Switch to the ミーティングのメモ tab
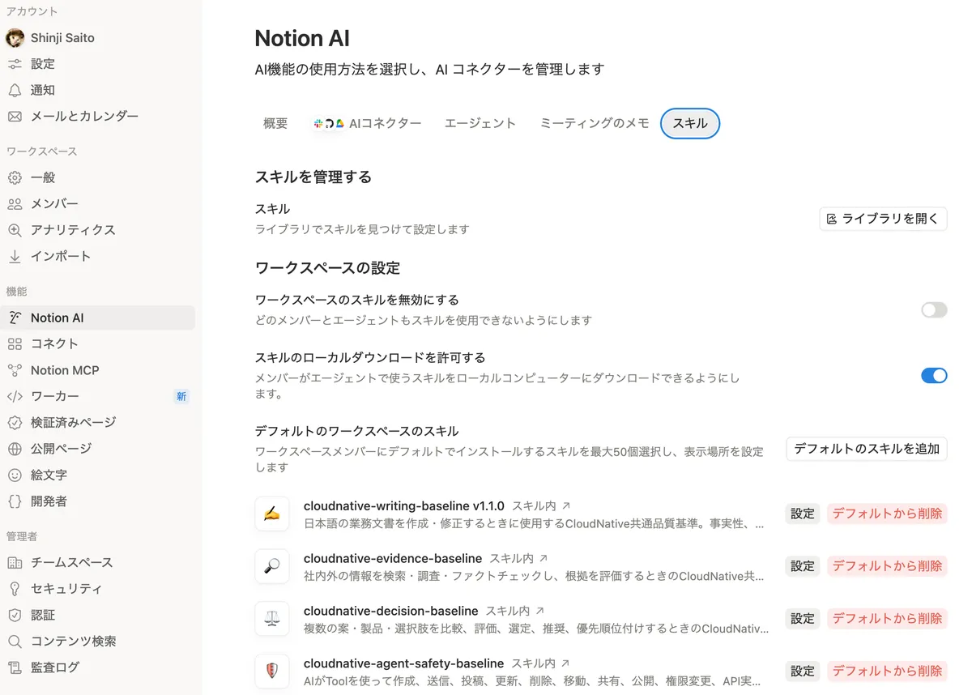The image size is (972, 695). [x=595, y=123]
